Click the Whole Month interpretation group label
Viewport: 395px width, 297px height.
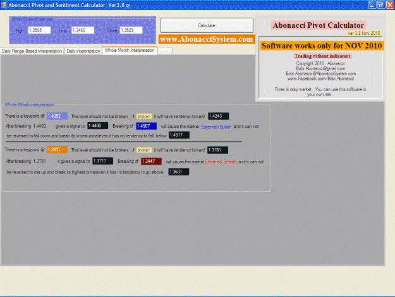click(30, 104)
